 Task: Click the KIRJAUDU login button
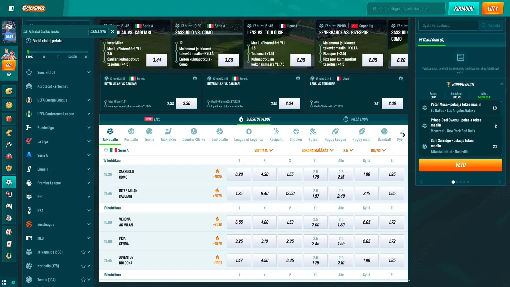[464, 9]
